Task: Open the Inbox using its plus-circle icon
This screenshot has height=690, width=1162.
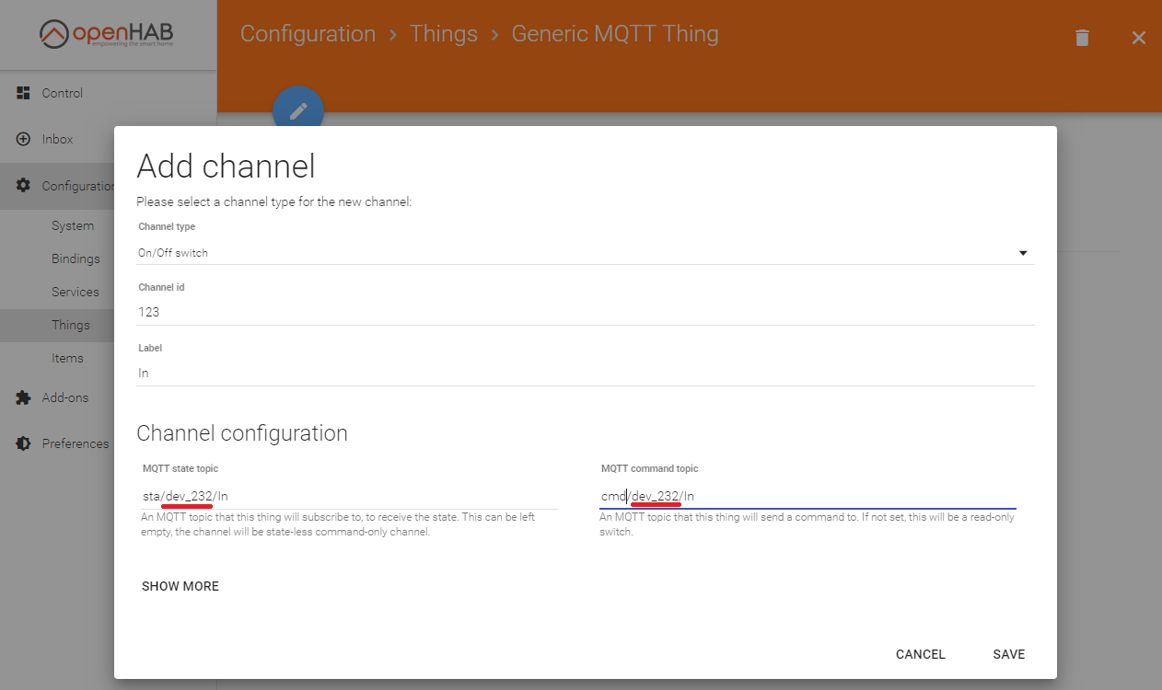Action: click(x=21, y=139)
